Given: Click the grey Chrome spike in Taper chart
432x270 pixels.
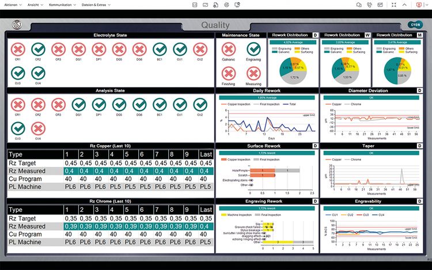Looking at the screenshot, I should 402,176.
